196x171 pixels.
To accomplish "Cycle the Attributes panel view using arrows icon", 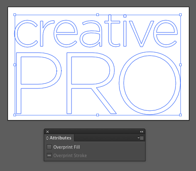I will [x=47, y=138].
